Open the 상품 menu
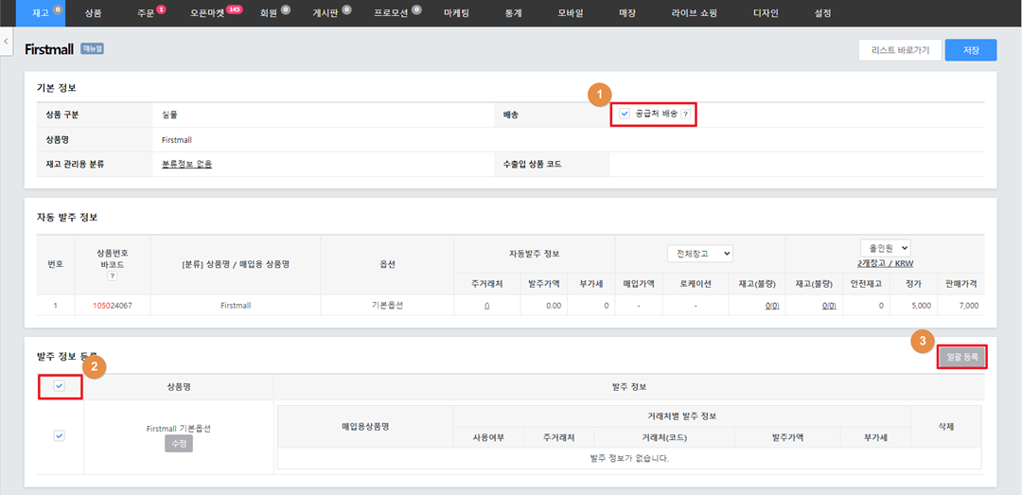Image resolution: width=1022 pixels, height=495 pixels. tap(93, 13)
